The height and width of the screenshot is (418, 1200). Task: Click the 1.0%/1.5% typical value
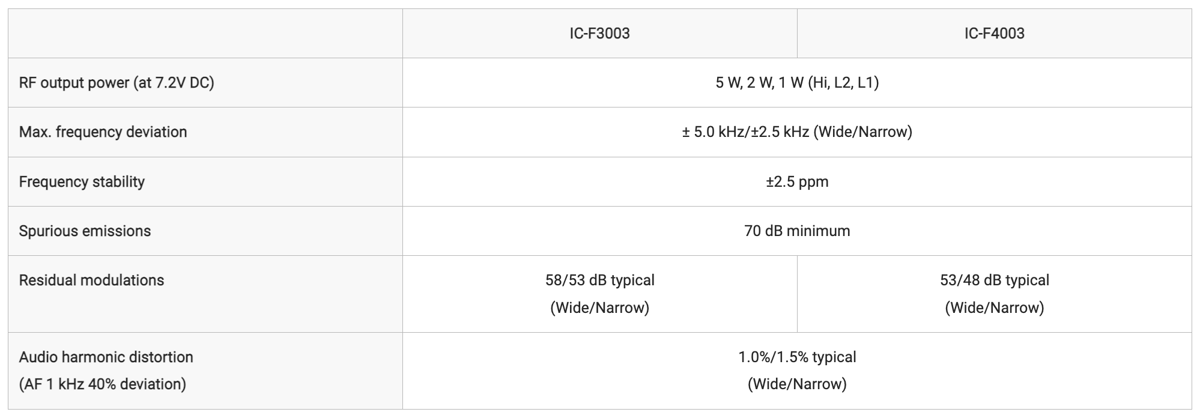pyautogui.click(x=797, y=357)
